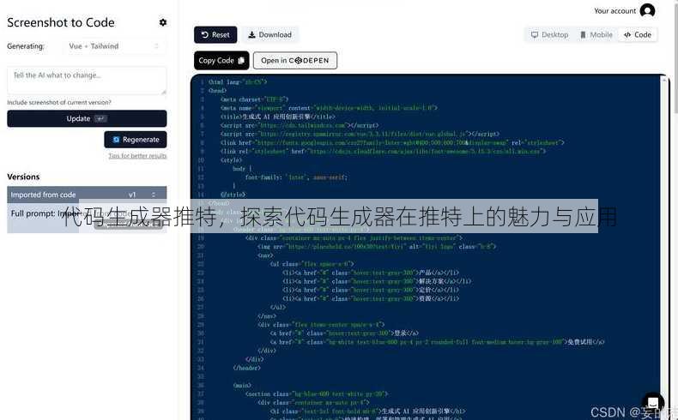Screen dimensions: 678x420
Task: Click the Reset button
Action: coord(215,34)
